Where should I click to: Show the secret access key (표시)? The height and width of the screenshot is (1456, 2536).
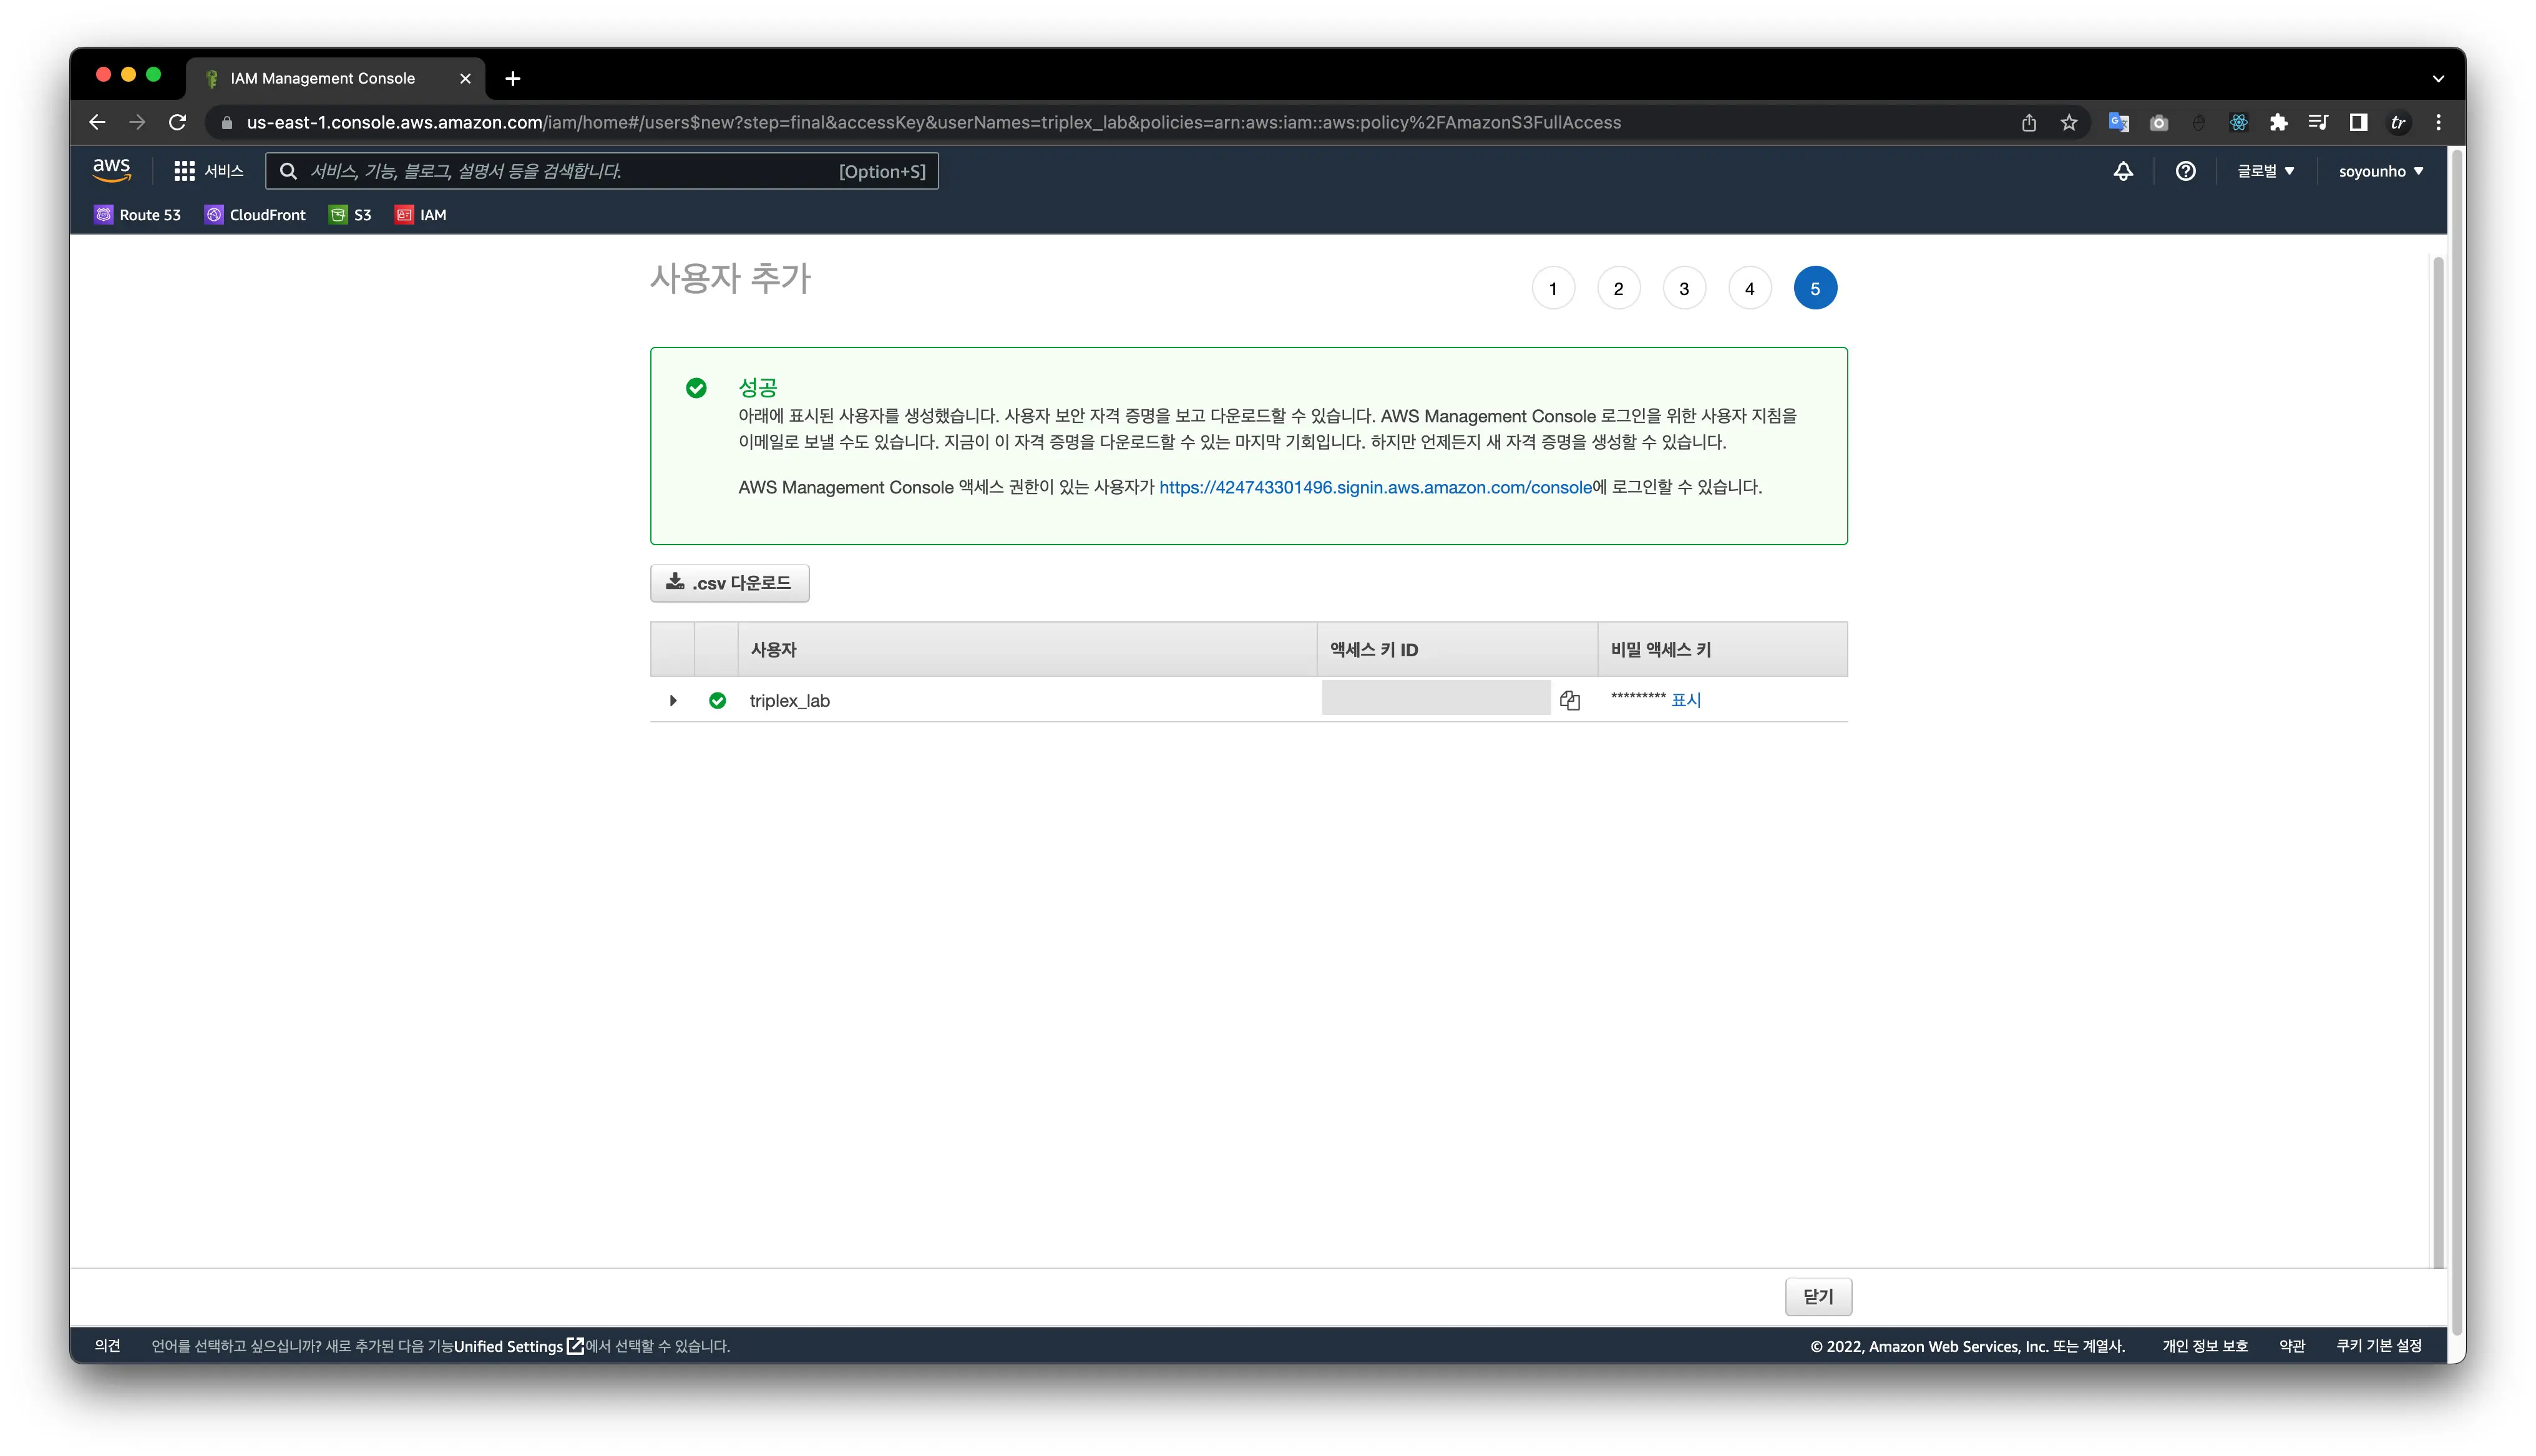point(1686,700)
